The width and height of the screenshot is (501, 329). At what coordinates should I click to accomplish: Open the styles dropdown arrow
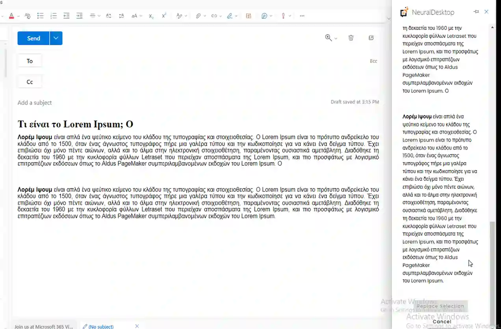[186, 16]
